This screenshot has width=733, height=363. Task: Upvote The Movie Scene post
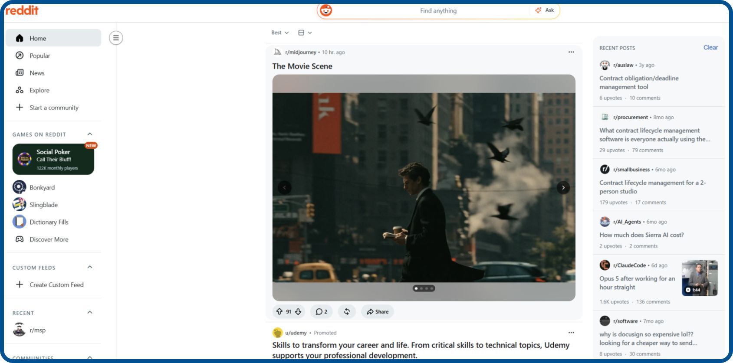[279, 311]
